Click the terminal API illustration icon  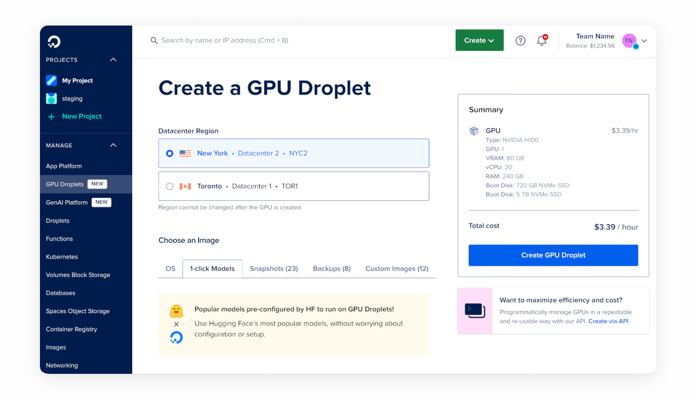[475, 311]
